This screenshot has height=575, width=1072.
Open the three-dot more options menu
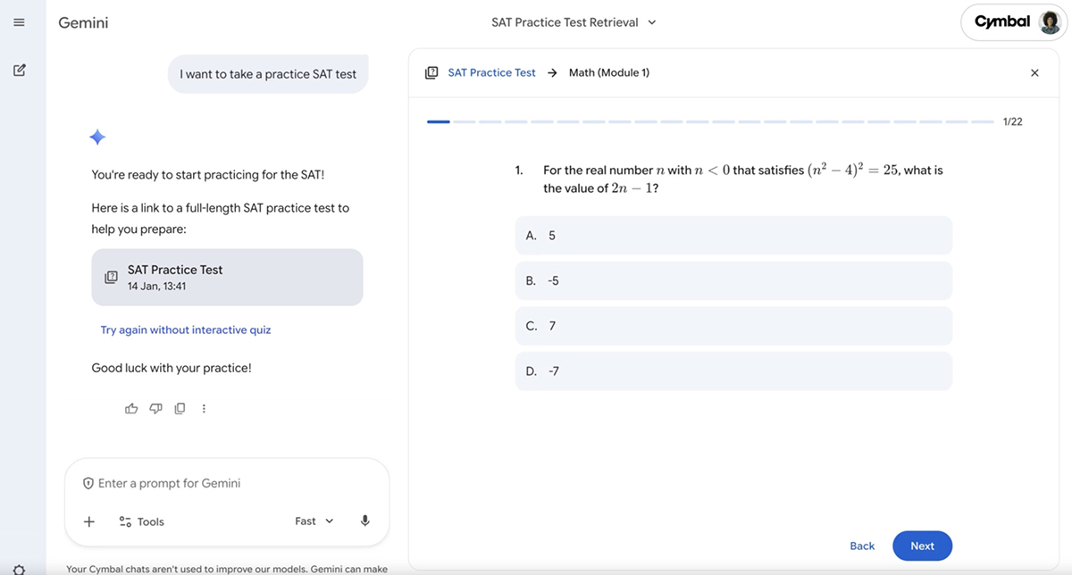click(204, 408)
